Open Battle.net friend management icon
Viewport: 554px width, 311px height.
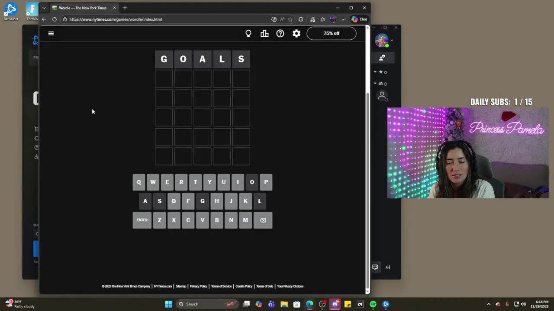(382, 57)
